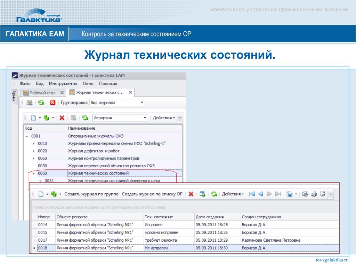This screenshot has width=356, height=267.
Task: Click the table edit icon in lower toolbar
Action: tap(202, 194)
